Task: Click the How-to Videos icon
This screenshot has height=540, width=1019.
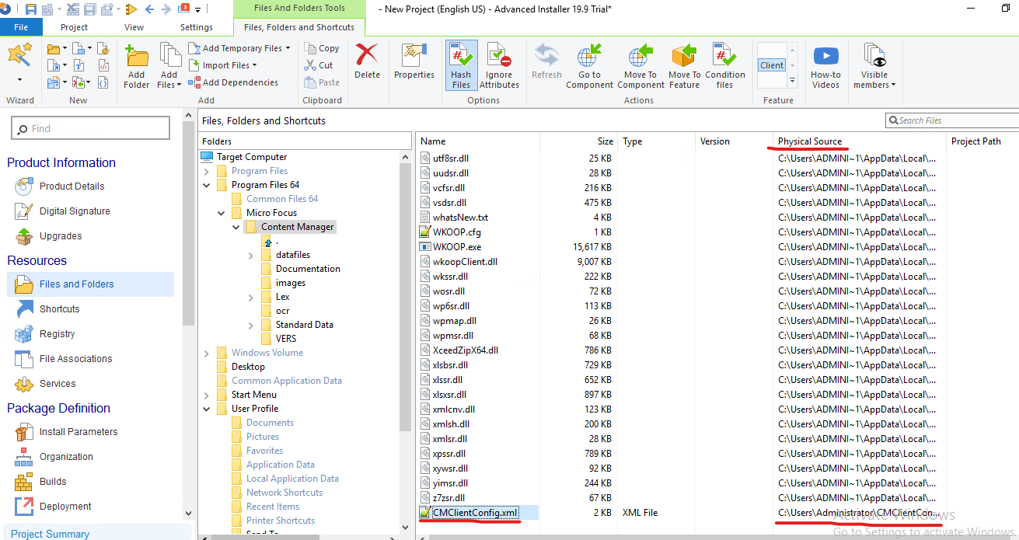Action: pos(825,62)
